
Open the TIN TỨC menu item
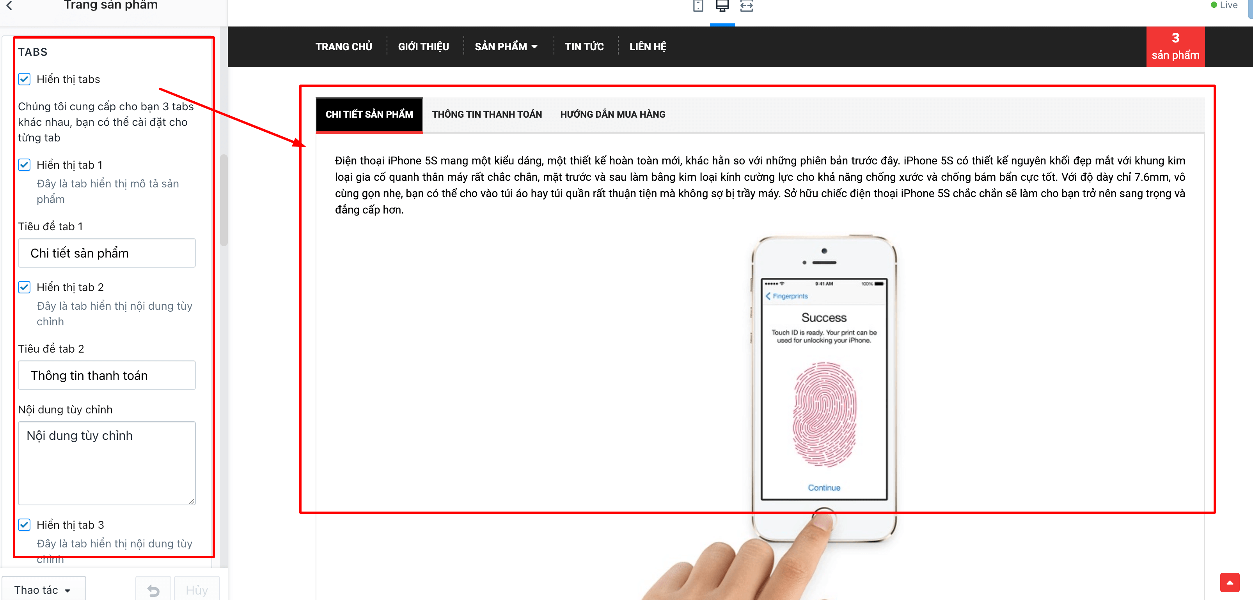[584, 47]
